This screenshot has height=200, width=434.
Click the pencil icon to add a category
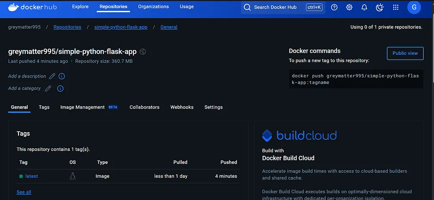pos(48,88)
